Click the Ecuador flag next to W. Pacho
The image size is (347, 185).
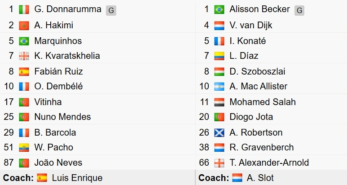click(24, 148)
